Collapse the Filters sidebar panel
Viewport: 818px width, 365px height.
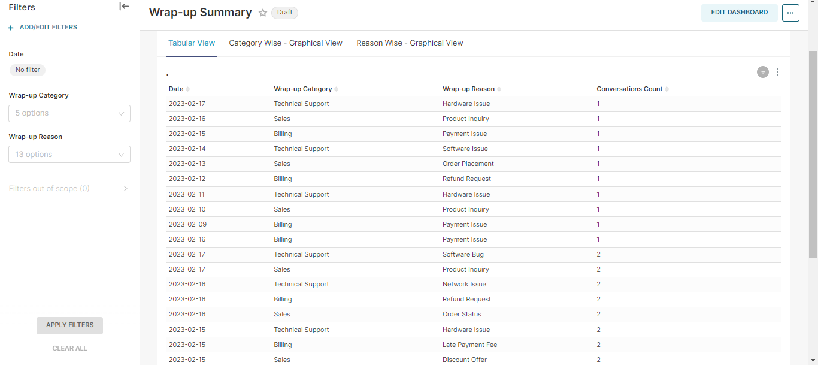pos(124,7)
